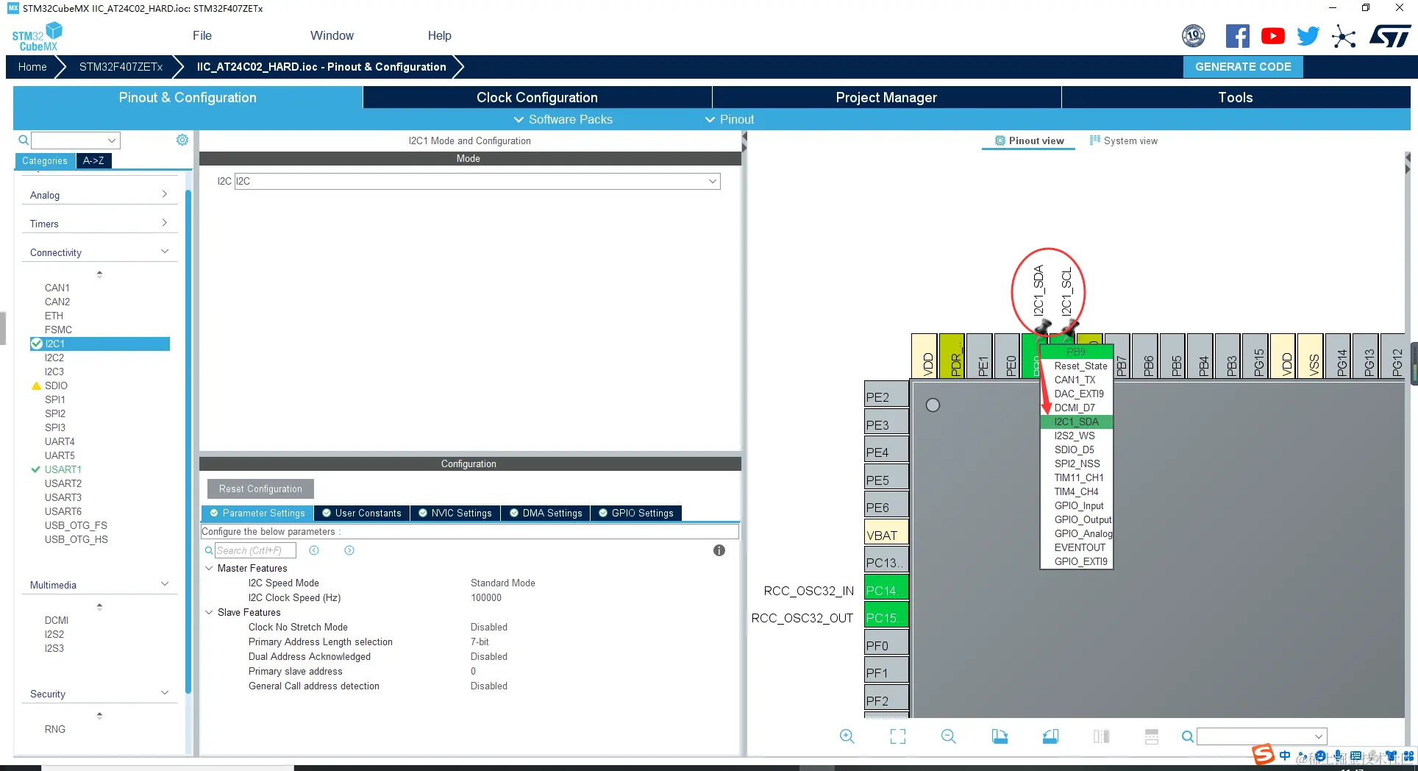Collapse the Master Features group

pos(209,568)
